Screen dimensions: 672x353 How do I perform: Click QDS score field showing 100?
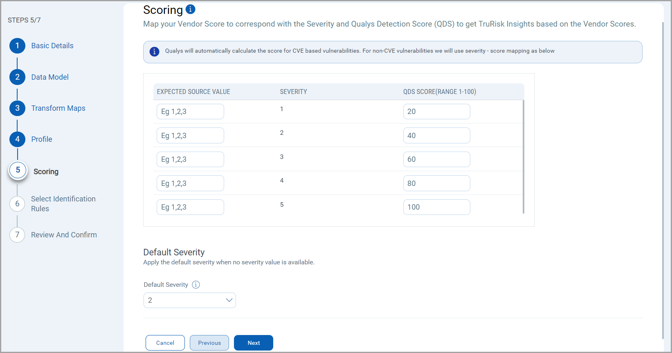tap(436, 207)
